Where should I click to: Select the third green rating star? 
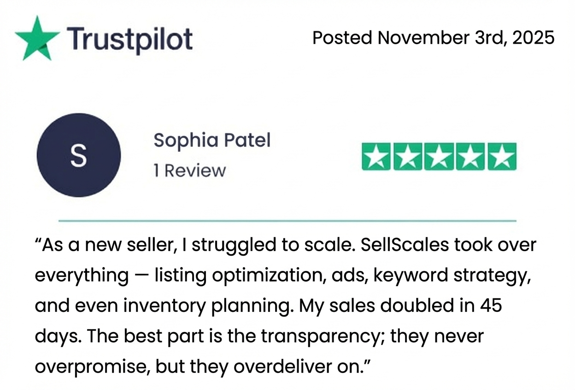[439, 157]
